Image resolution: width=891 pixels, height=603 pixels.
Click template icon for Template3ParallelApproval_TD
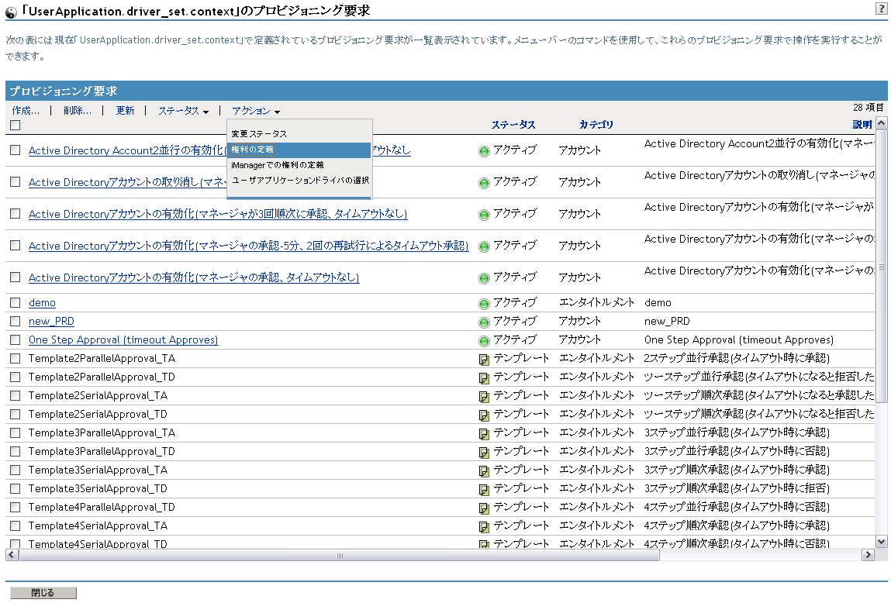pyautogui.click(x=484, y=453)
